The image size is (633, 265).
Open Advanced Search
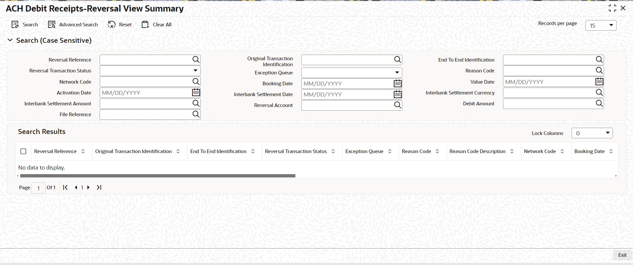(73, 25)
